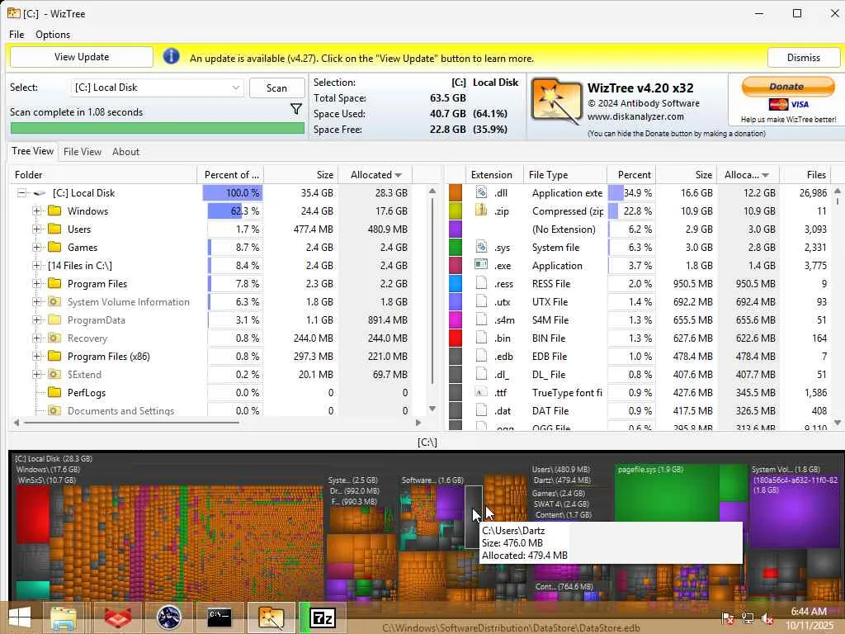The width and height of the screenshot is (845, 634).
Task: Click the '.edb' extension cell
Action: 503,356
